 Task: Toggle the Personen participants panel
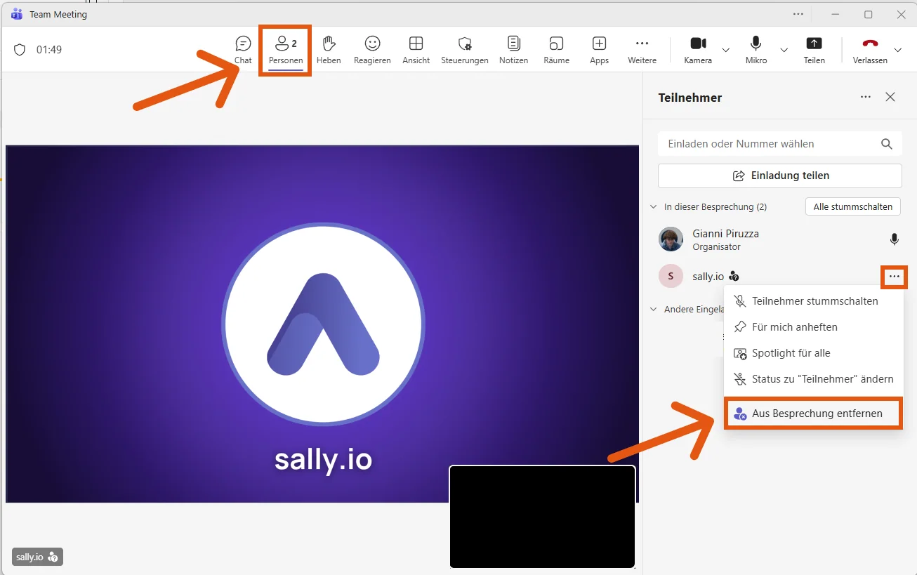pos(286,50)
